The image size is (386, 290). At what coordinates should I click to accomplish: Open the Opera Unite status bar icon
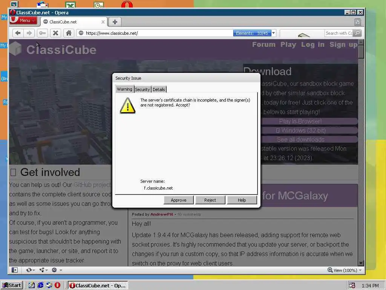coord(42,270)
